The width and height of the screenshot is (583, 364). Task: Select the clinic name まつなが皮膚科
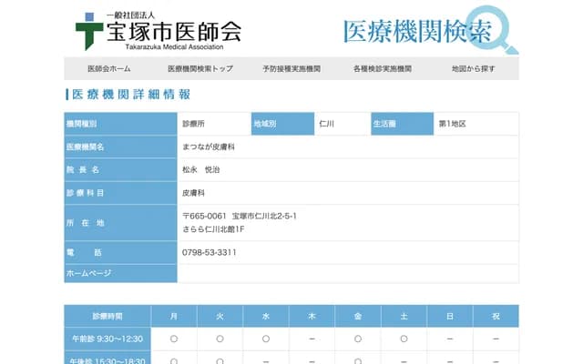click(x=209, y=147)
